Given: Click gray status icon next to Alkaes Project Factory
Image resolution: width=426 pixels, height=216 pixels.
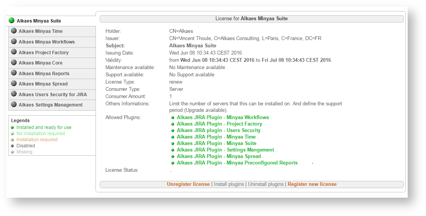Looking at the screenshot, I should pyautogui.click(x=14, y=52).
